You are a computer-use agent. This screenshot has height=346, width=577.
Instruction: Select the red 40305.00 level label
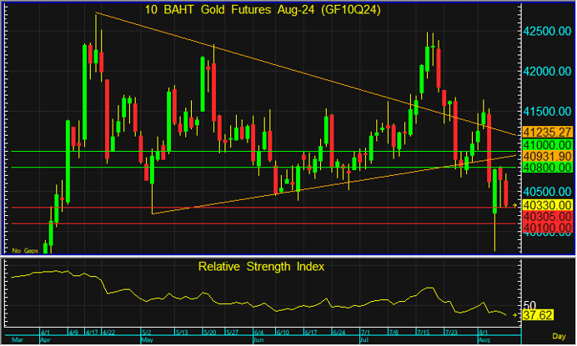tap(547, 216)
